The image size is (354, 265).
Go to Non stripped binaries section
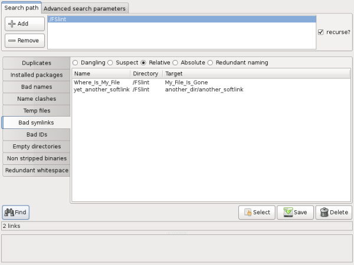click(x=37, y=158)
